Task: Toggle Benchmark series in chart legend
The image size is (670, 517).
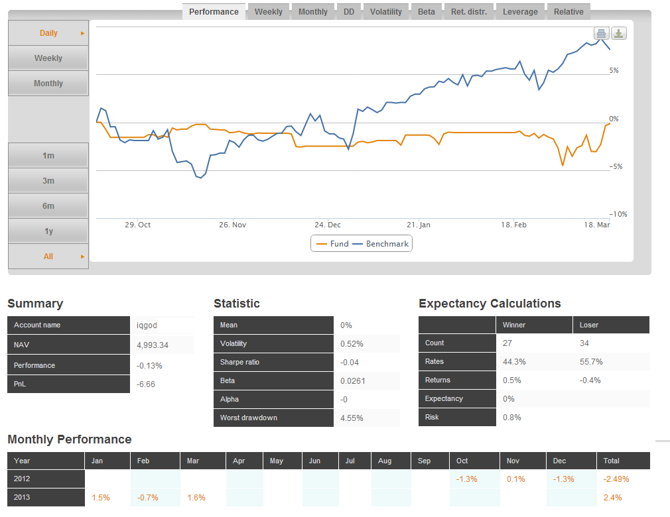Action: 380,244
